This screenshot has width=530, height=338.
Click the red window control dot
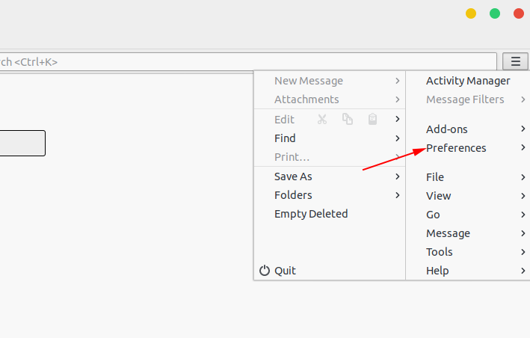tap(519, 13)
